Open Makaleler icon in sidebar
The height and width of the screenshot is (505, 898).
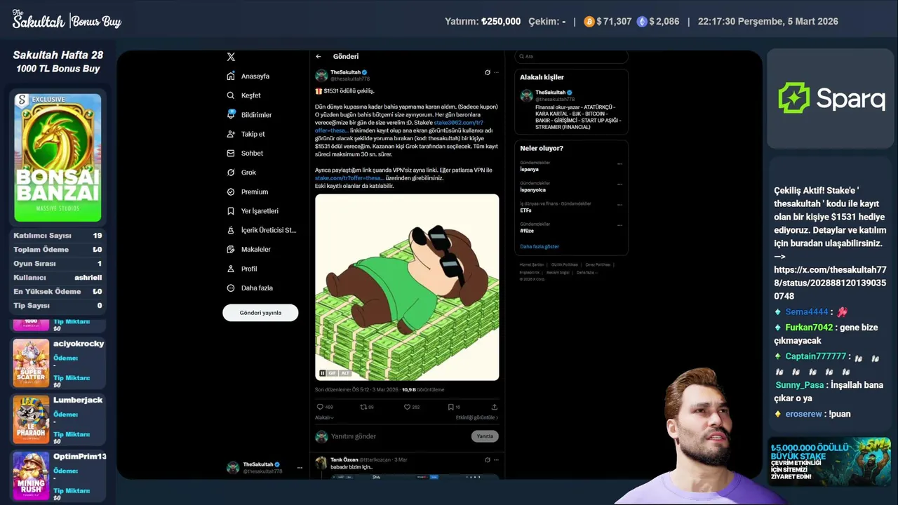pyautogui.click(x=231, y=250)
